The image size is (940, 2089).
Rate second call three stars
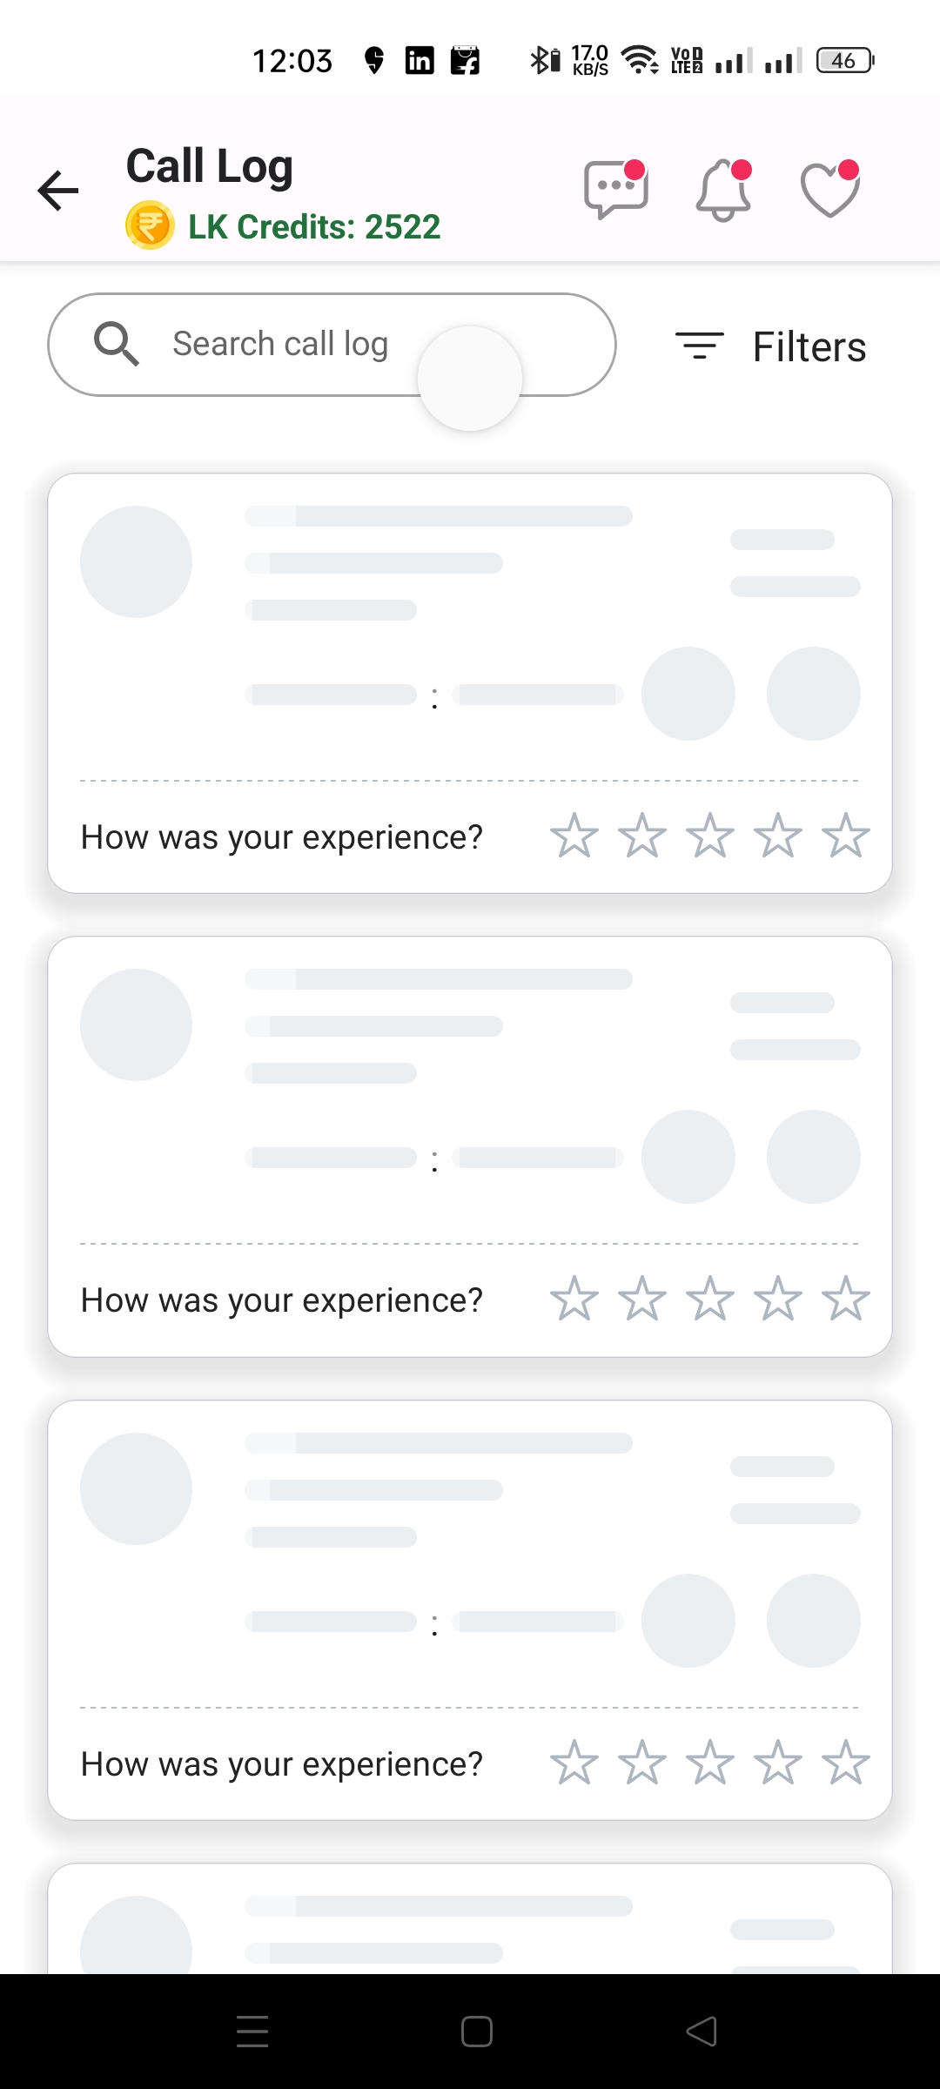coord(710,1299)
